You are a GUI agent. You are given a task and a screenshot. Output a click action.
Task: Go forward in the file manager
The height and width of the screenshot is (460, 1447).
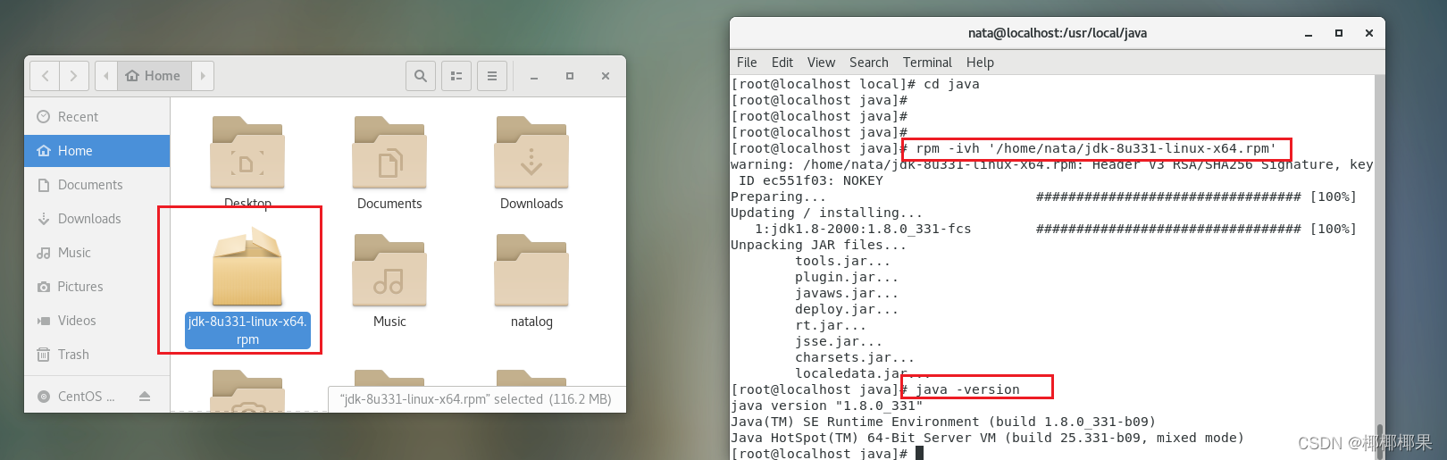(74, 76)
